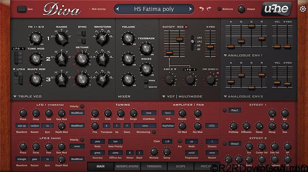
Task: Open the ENV 2 source dropdown in filter section
Action: coord(170,70)
